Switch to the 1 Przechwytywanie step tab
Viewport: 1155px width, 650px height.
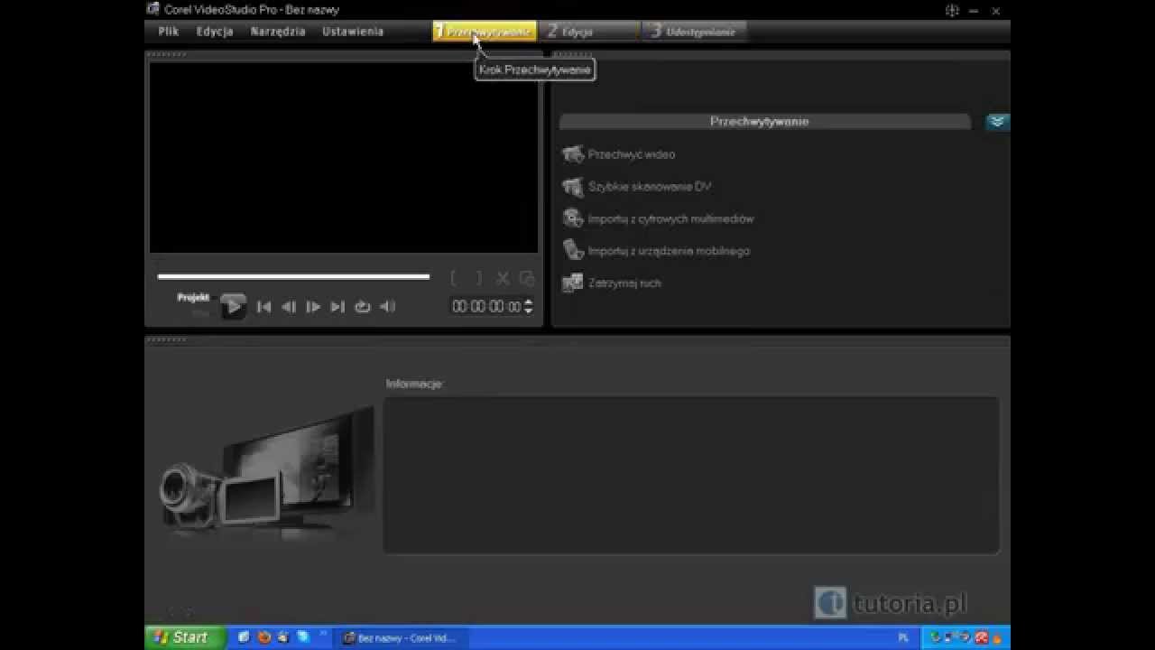click(485, 32)
